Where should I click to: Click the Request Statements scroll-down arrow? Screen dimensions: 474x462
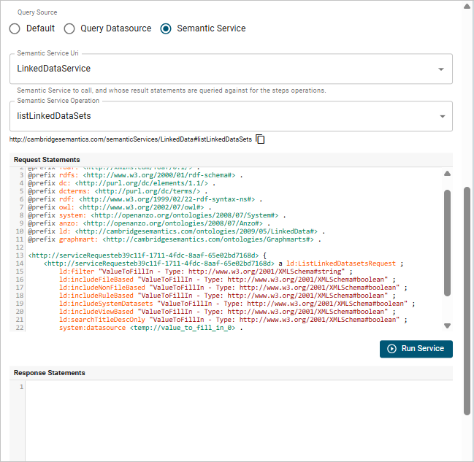(x=448, y=326)
